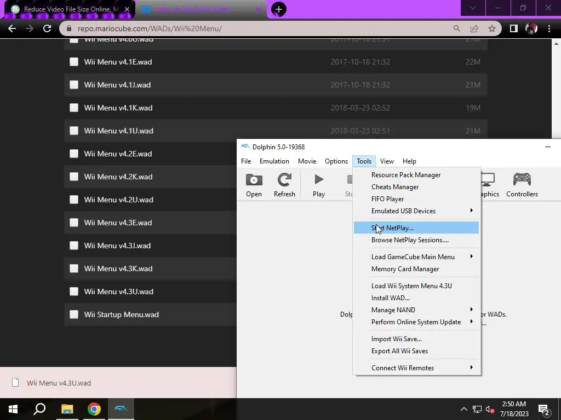The image size is (561, 420).
Task: Click the Play toolbar button in Dolphin
Action: tap(319, 185)
